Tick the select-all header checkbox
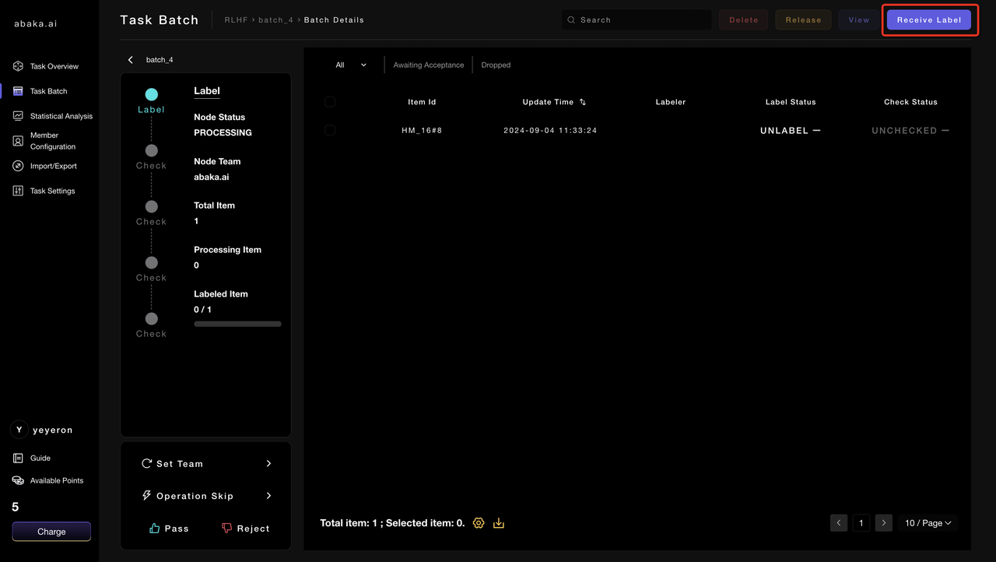 [330, 102]
